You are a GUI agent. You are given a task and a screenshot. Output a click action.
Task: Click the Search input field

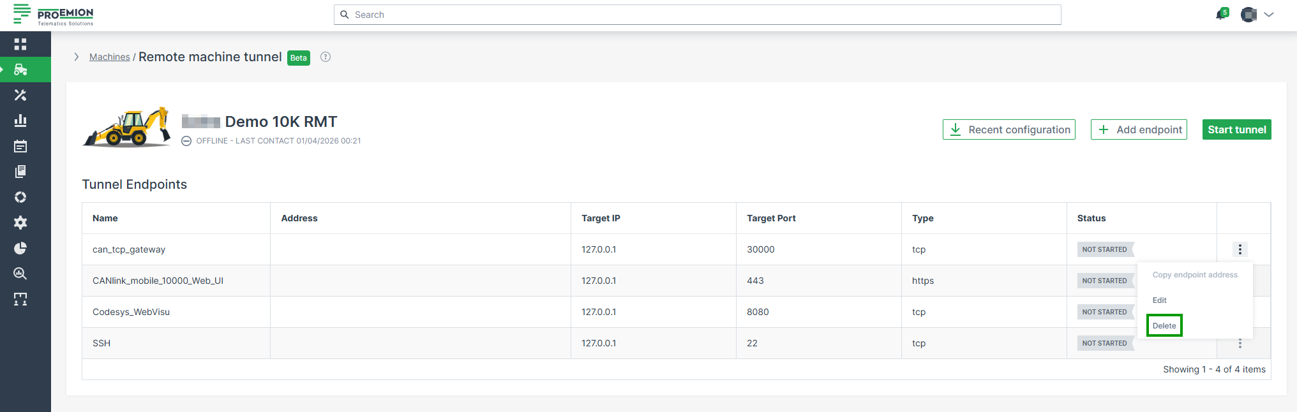(x=697, y=15)
